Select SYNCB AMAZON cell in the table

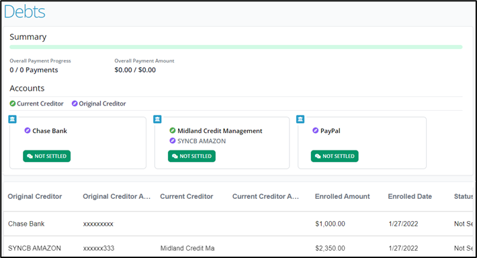35,249
